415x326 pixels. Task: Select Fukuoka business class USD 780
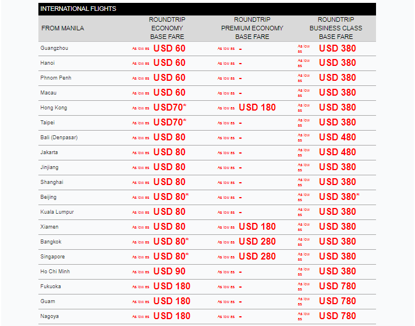(337, 286)
